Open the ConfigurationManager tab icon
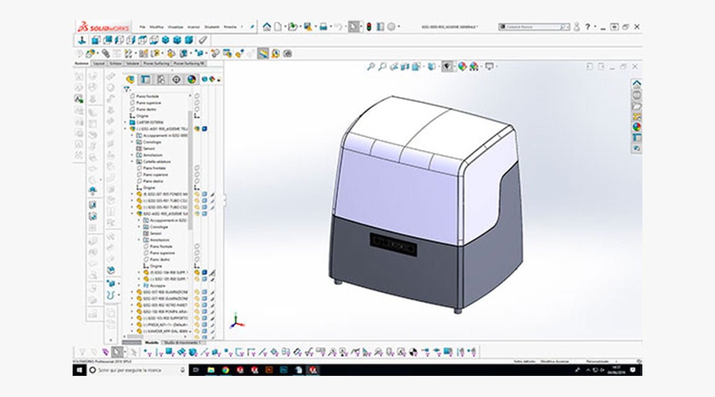715x397 pixels. (161, 79)
